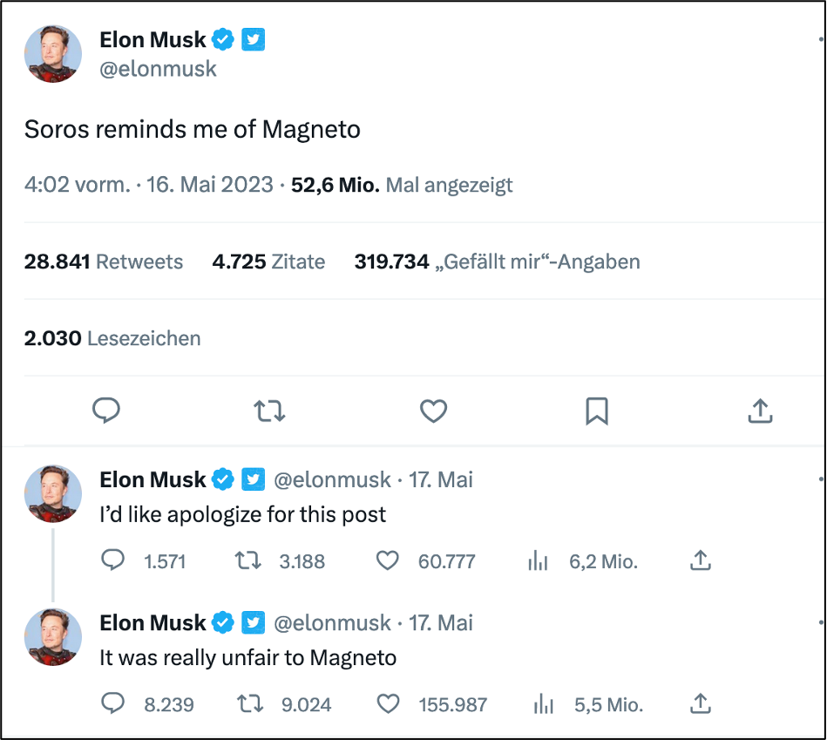This screenshot has height=740, width=827.
Task: Open replies on the apology tweet
Action: point(113,560)
